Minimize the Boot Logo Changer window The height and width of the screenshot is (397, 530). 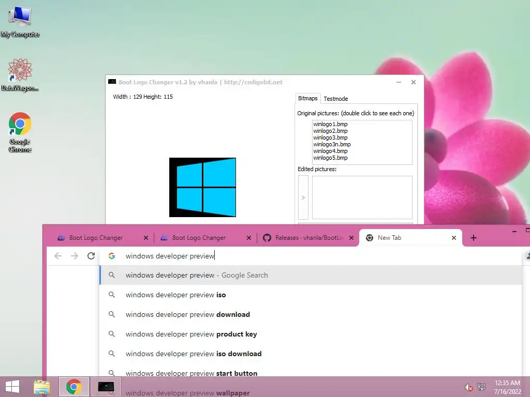tap(399, 82)
